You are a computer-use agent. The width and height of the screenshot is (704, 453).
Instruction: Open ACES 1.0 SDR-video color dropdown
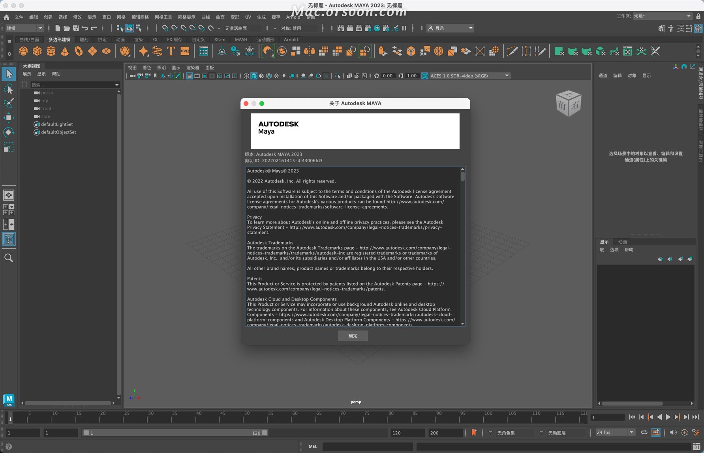(x=469, y=76)
